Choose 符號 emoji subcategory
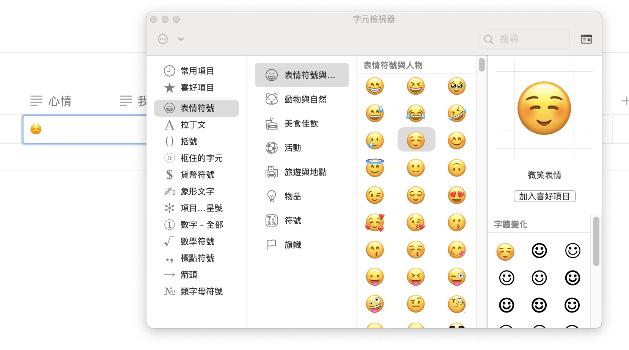629x350 pixels. click(302, 220)
